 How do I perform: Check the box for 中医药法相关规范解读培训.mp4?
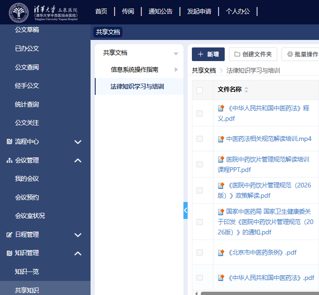pos(199,139)
